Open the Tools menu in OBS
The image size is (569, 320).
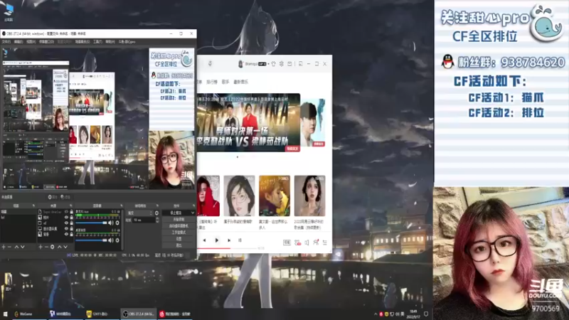click(x=97, y=42)
